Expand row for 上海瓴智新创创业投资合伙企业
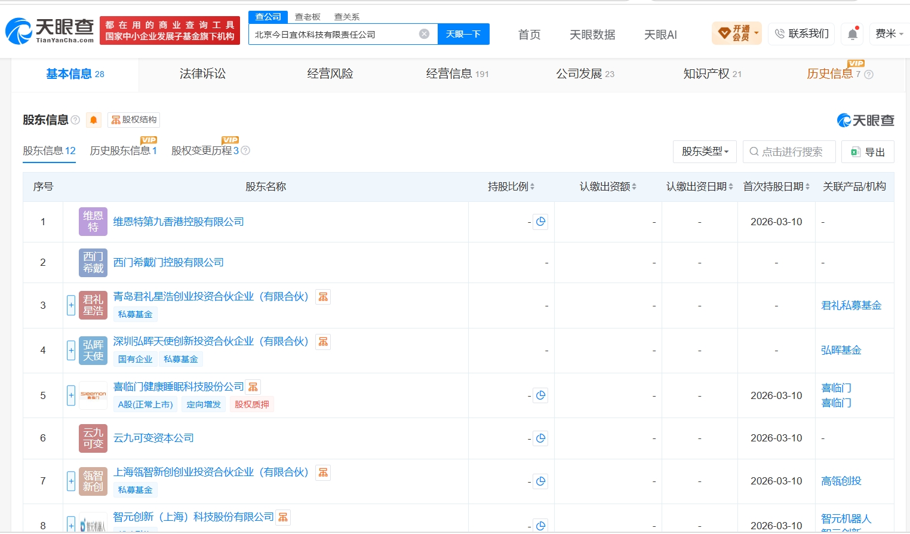The height and width of the screenshot is (534, 910). tap(71, 481)
